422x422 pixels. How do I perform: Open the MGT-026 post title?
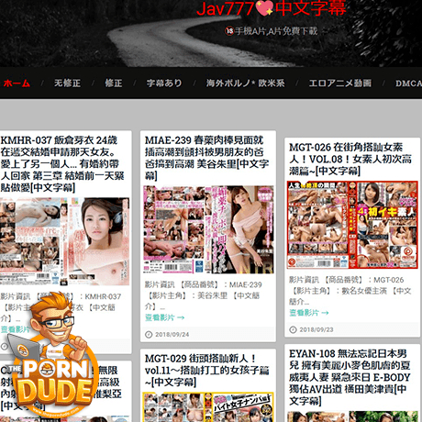coord(350,159)
